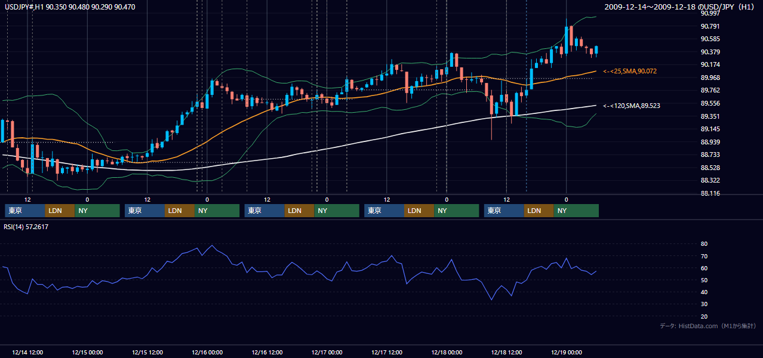Click RSI scale value 80
This screenshot has width=763, height=358.
(x=704, y=244)
